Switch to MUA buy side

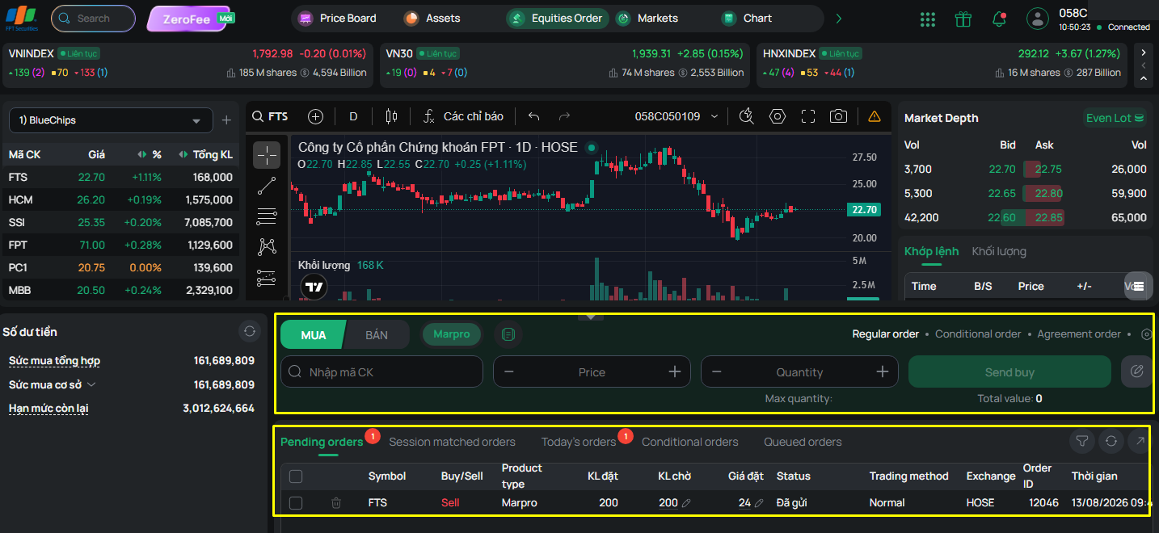313,334
